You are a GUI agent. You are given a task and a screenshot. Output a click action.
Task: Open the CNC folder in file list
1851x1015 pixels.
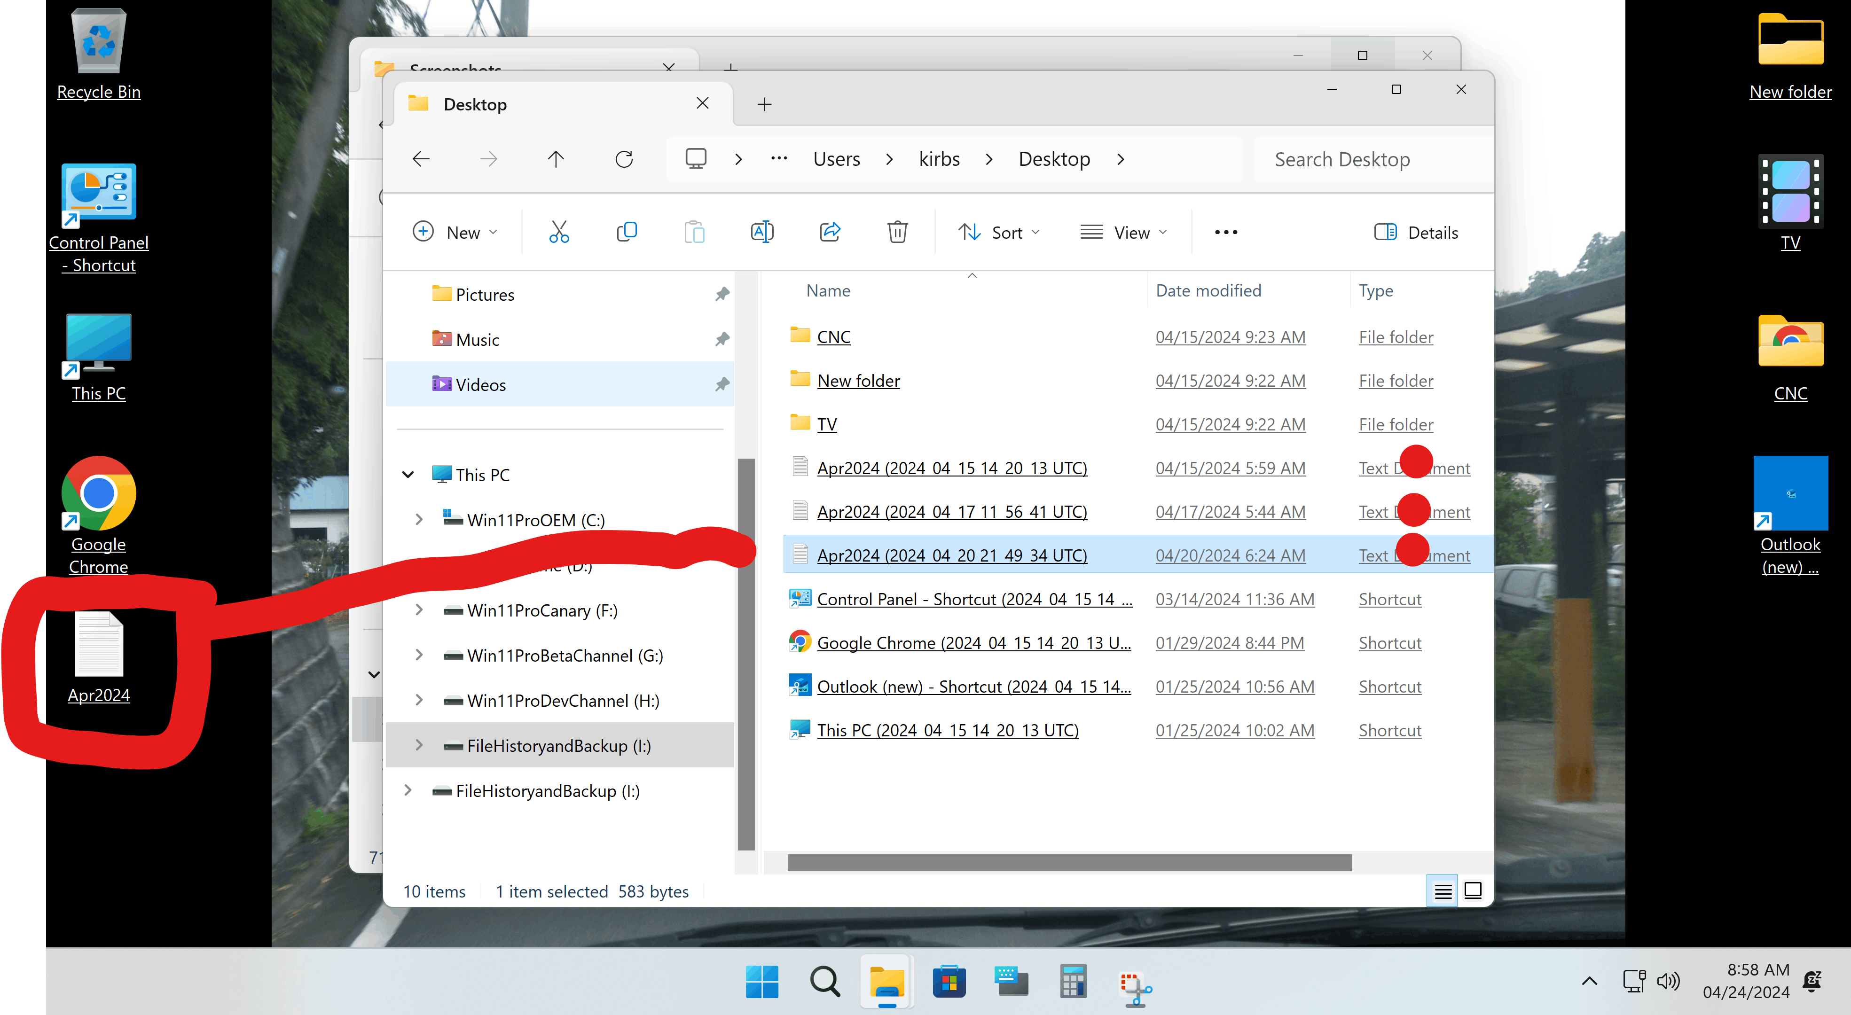833,337
